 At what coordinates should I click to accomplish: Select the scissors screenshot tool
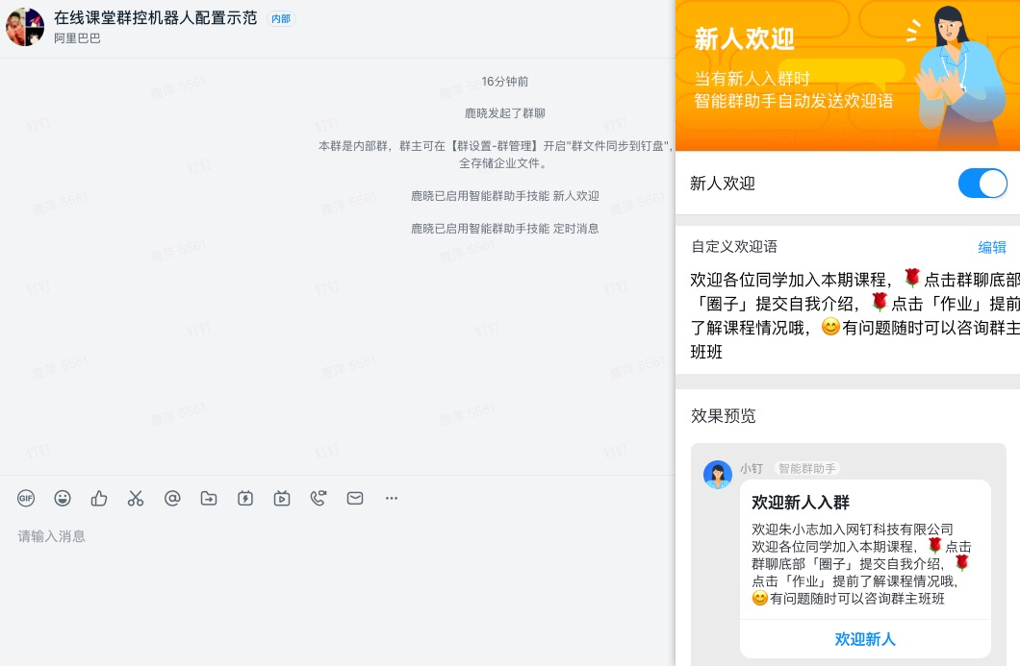pos(136,499)
